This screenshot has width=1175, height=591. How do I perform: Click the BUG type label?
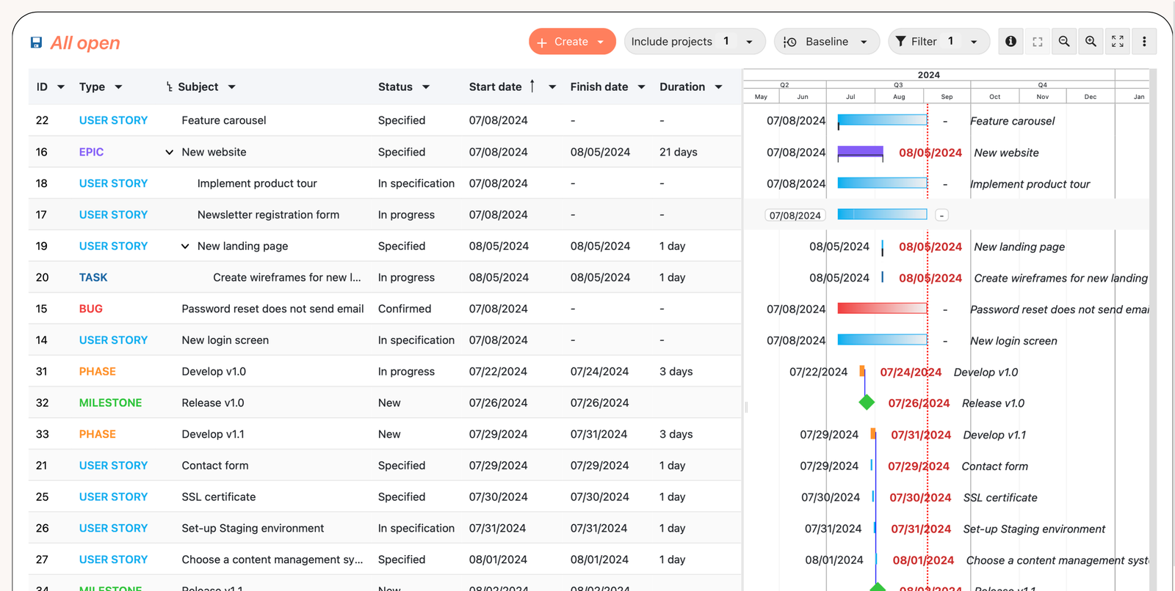tap(90, 309)
